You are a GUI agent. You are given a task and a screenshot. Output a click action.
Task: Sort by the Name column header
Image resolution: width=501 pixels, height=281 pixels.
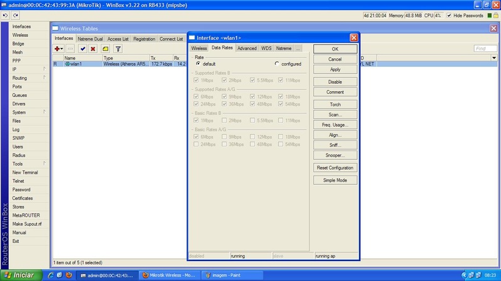point(83,58)
